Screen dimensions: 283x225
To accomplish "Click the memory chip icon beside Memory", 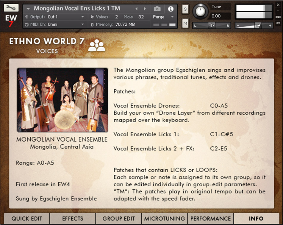I will [92, 25].
